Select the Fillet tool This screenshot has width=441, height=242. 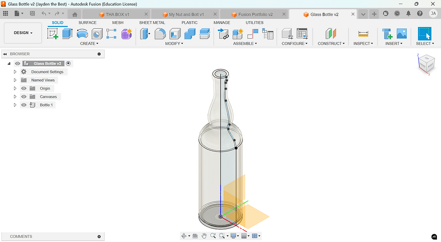tap(160, 34)
